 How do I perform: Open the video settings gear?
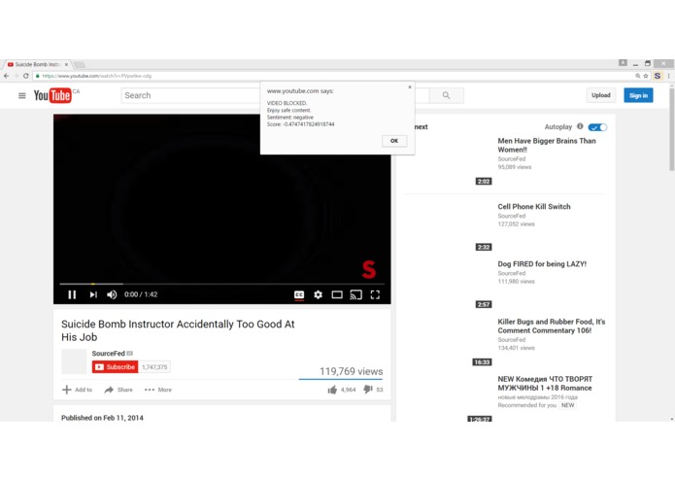point(319,294)
